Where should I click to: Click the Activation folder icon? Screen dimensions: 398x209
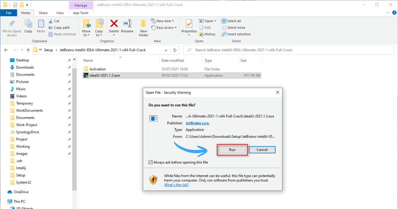point(86,69)
